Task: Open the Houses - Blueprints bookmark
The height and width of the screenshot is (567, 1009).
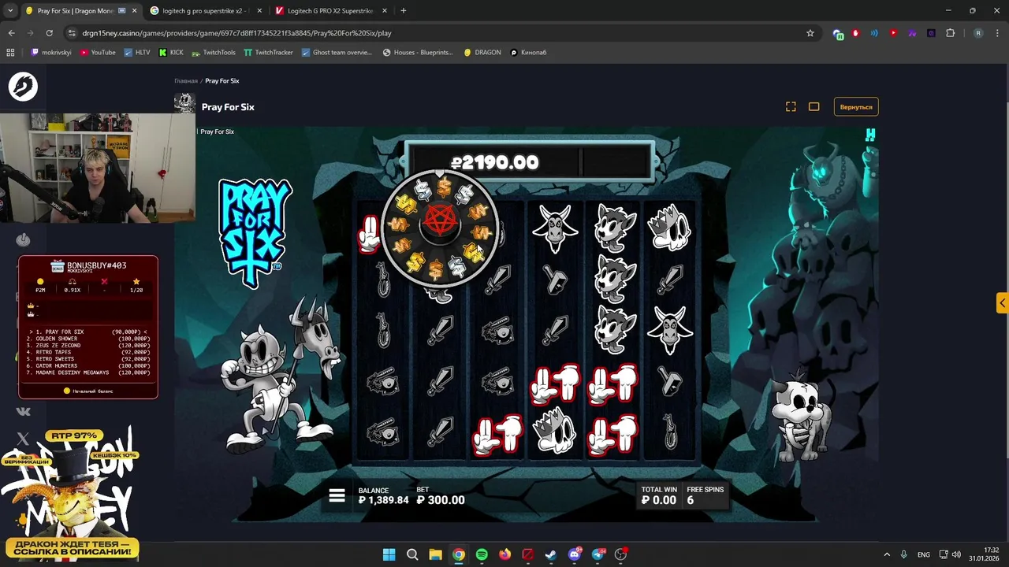Action: click(418, 53)
